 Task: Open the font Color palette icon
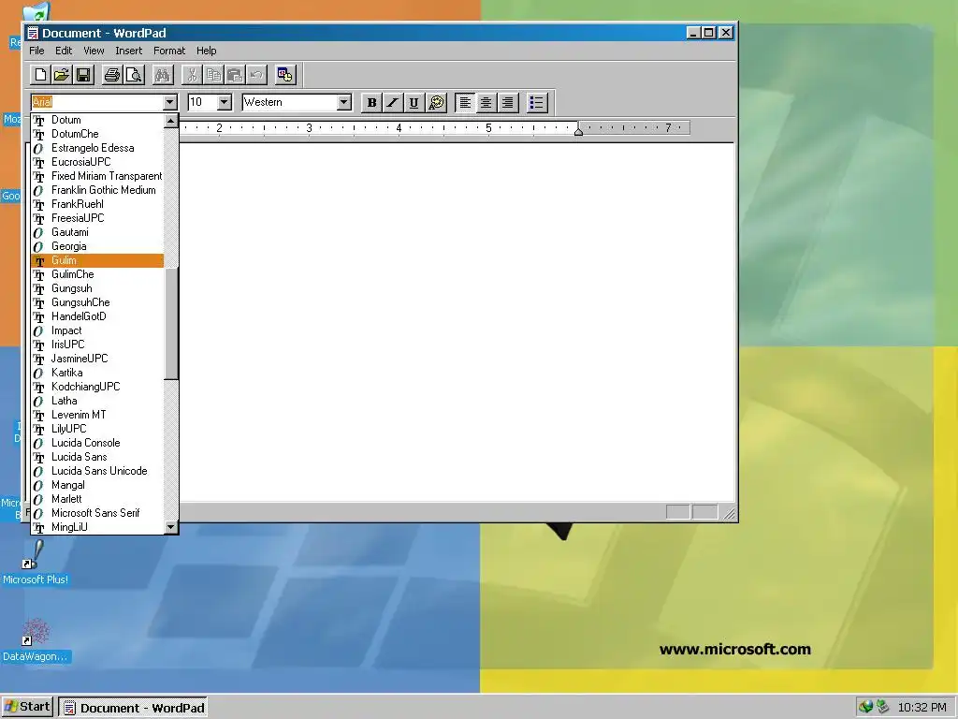pyautogui.click(x=436, y=102)
